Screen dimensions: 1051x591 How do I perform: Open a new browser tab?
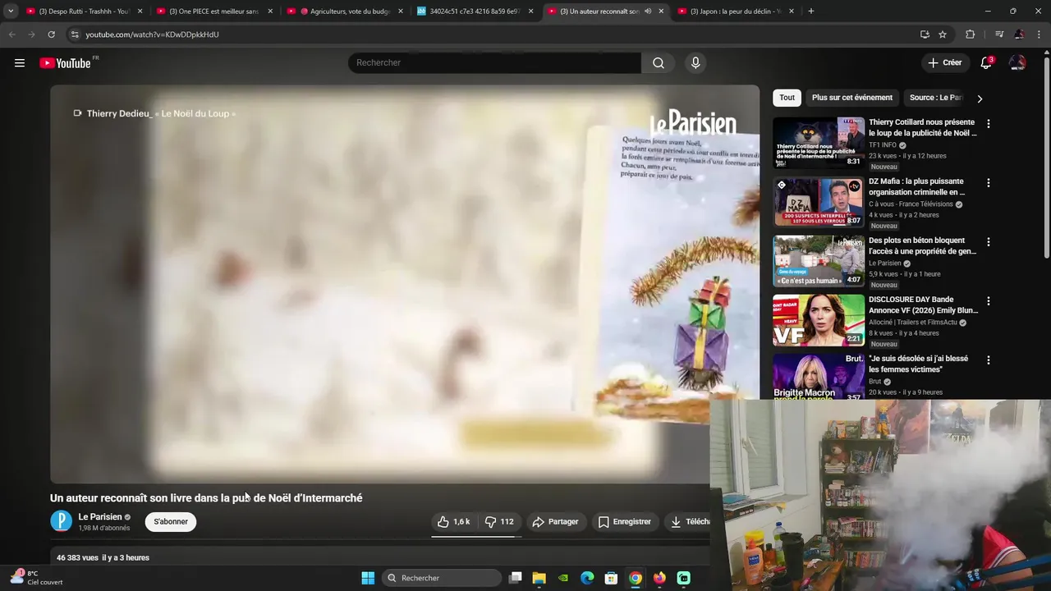[810, 11]
